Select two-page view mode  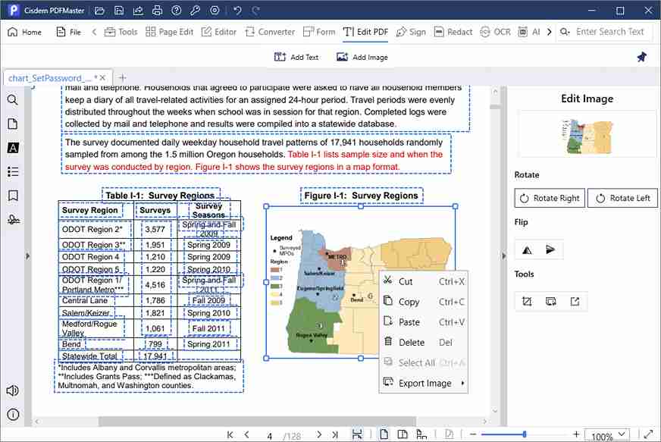click(x=403, y=435)
